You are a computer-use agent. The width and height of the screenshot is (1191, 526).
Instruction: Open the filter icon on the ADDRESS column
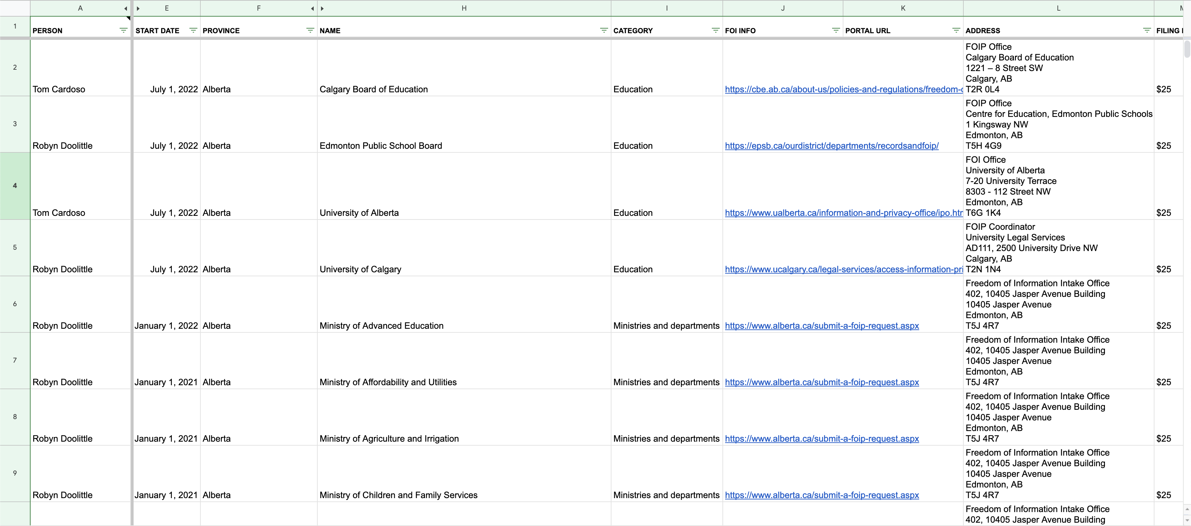[x=1146, y=30]
